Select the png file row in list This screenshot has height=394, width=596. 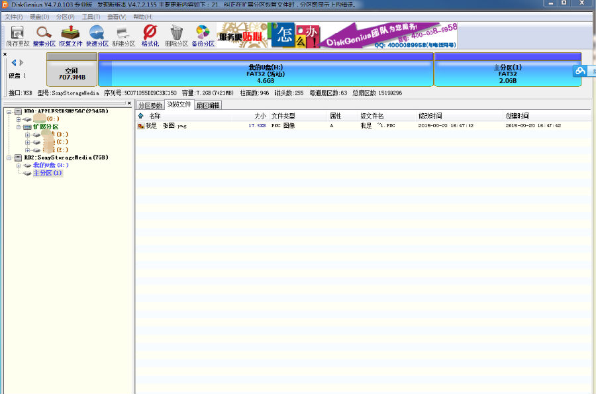tap(364, 126)
